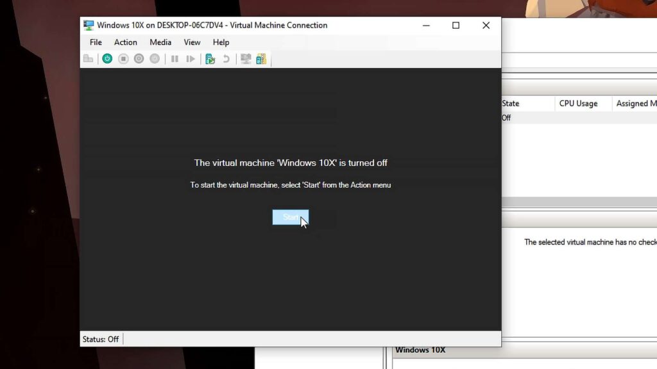
Task: Click the Checkpoint toolbar icon
Action: click(210, 59)
